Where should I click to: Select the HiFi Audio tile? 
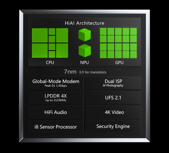tap(56, 112)
